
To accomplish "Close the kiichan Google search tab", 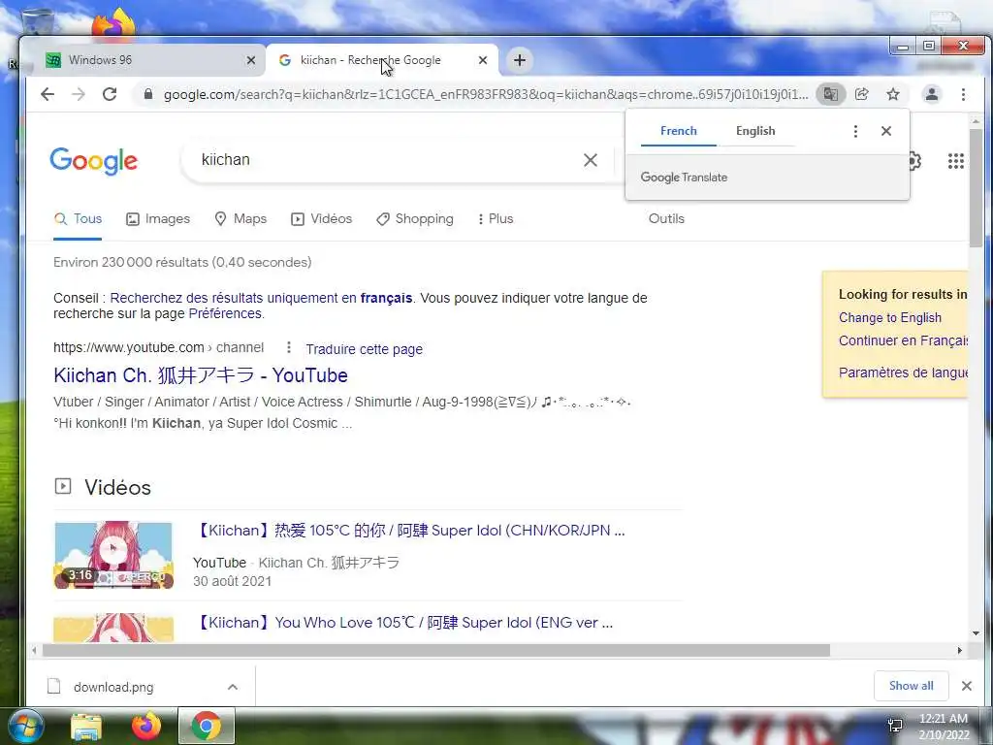I will pos(483,60).
